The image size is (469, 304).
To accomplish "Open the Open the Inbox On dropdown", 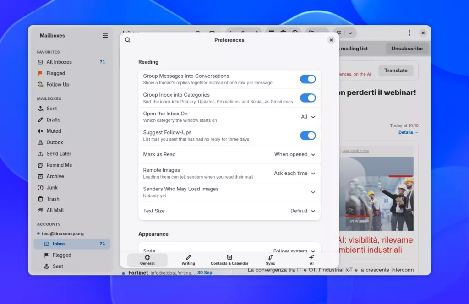I will click(x=308, y=117).
